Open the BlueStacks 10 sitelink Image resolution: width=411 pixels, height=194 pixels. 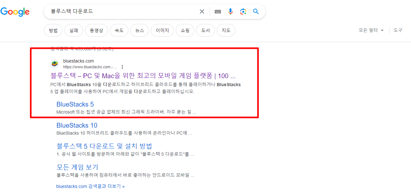(x=77, y=125)
